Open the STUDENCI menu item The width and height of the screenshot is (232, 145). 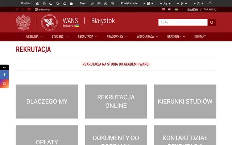tap(58, 37)
